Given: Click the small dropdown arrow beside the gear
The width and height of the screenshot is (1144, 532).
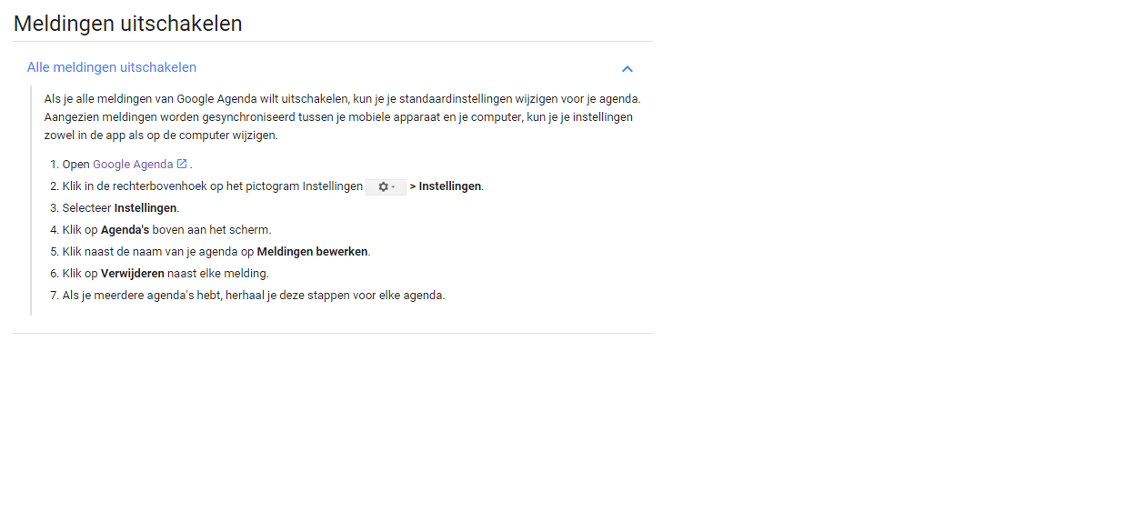Looking at the screenshot, I should tap(393, 186).
